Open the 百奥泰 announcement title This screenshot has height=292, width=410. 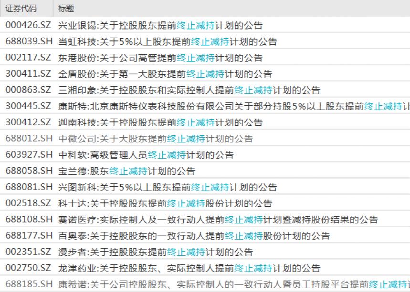click(194, 236)
